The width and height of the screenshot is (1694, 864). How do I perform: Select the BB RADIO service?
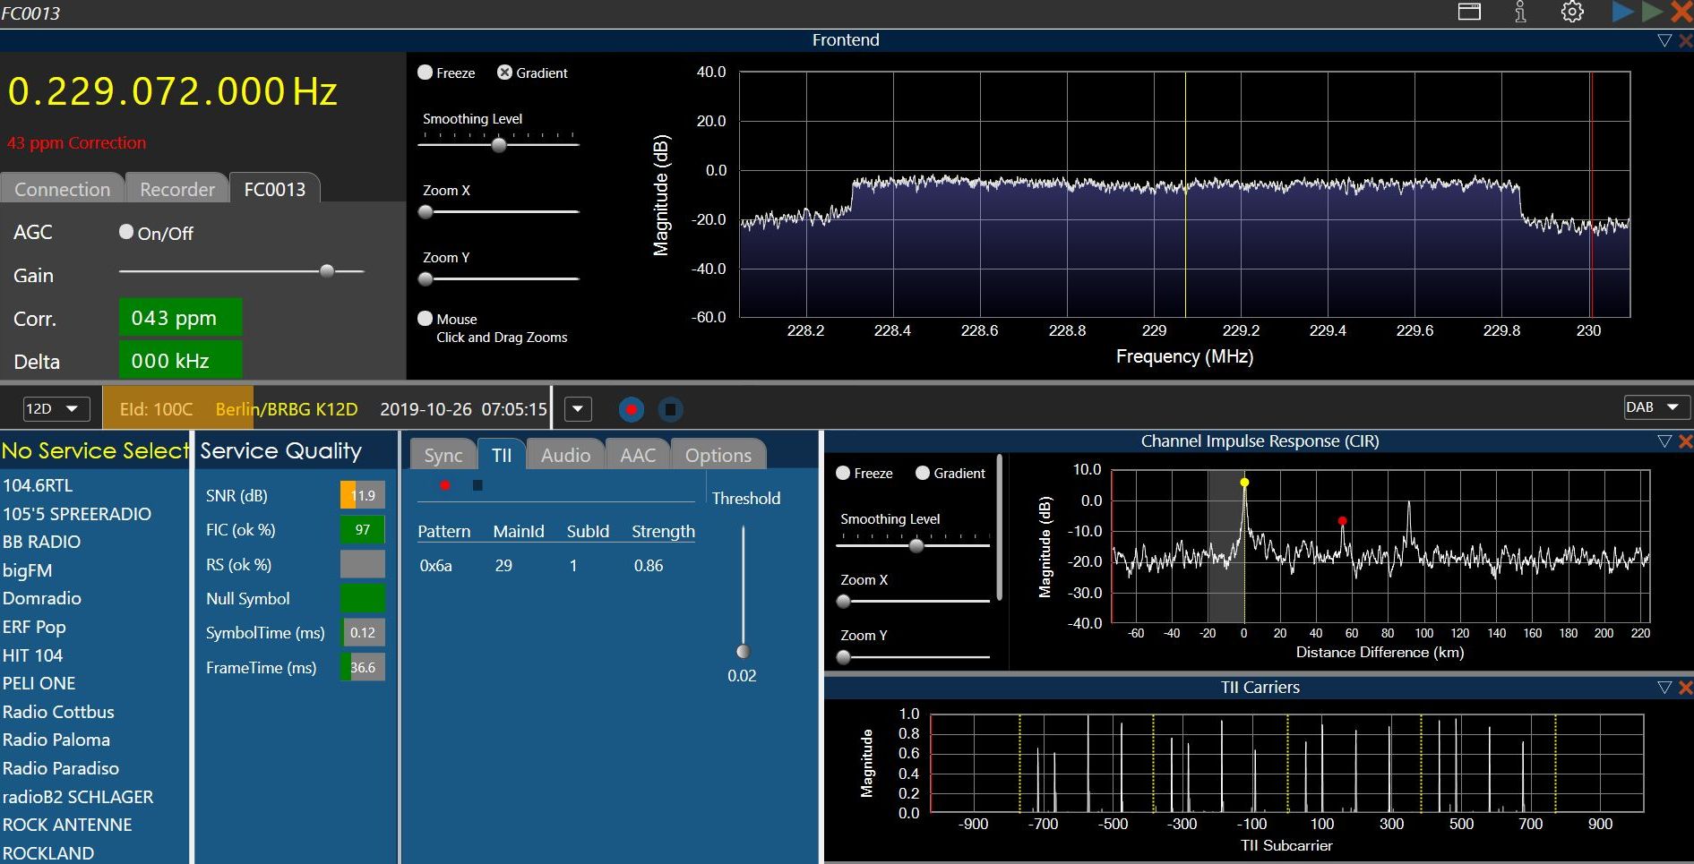[x=42, y=542]
